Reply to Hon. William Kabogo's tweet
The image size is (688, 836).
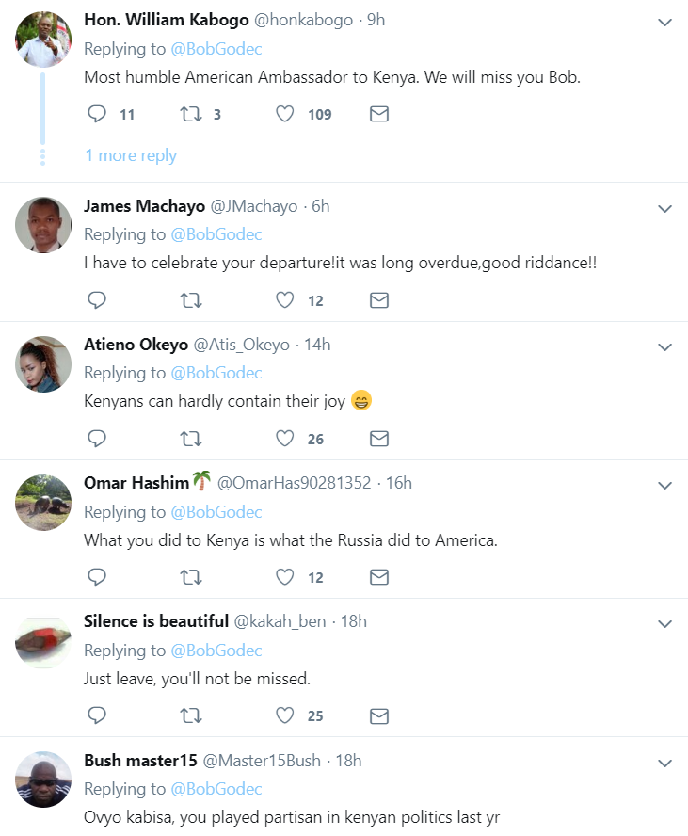pyautogui.click(x=97, y=114)
